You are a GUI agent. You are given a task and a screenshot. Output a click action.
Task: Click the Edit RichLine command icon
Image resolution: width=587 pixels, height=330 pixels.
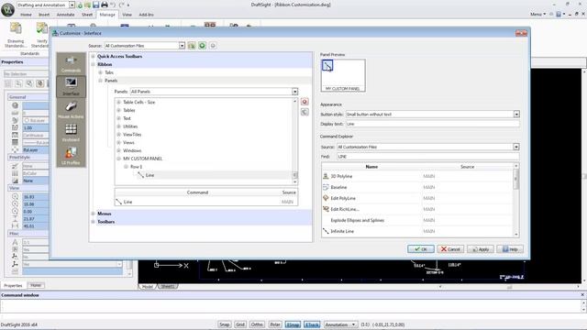326,209
